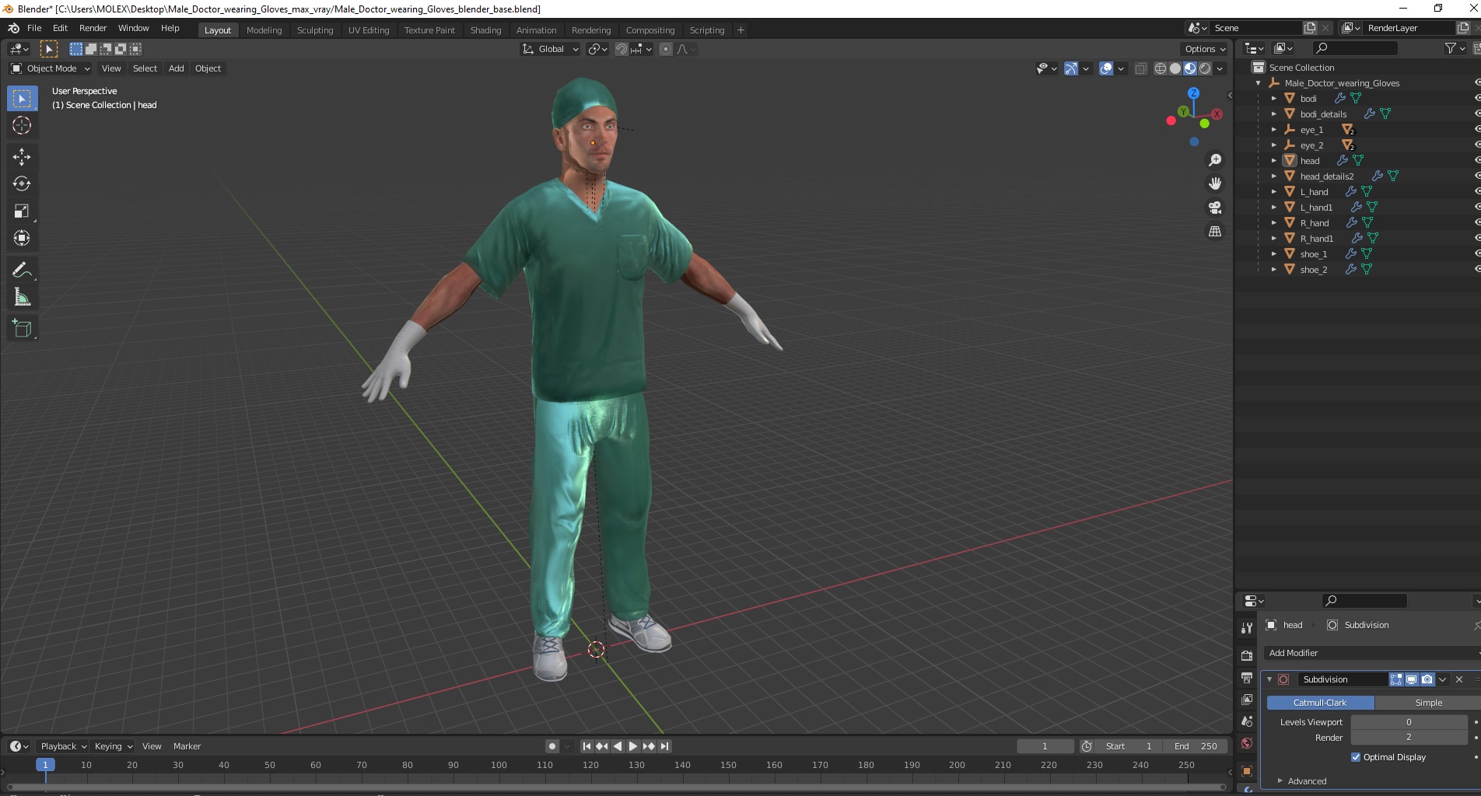Select the Move tool

[x=22, y=157]
